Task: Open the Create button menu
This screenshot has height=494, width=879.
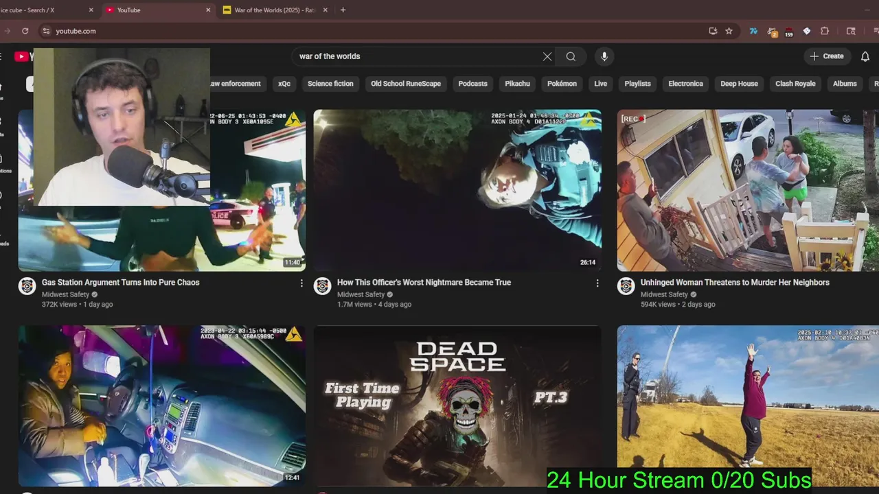Action: point(827,56)
